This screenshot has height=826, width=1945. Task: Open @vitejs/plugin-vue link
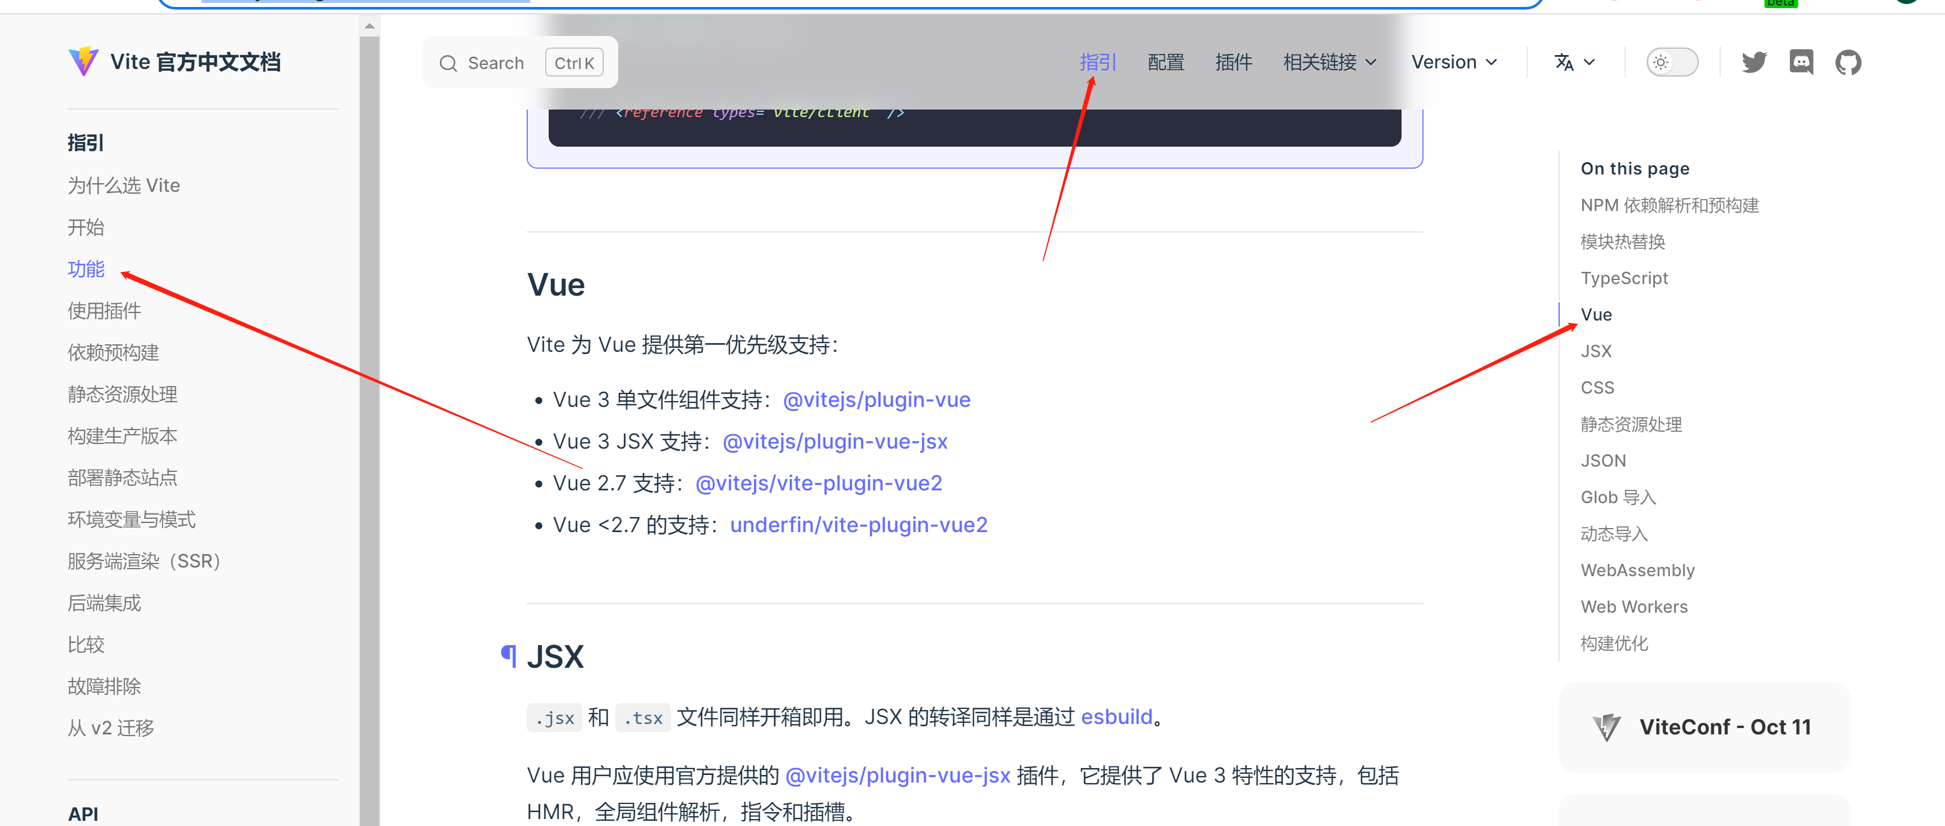point(876,399)
